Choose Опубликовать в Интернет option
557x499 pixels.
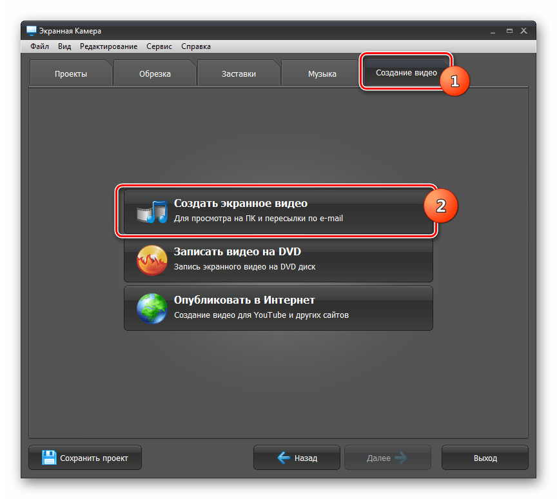(x=278, y=308)
